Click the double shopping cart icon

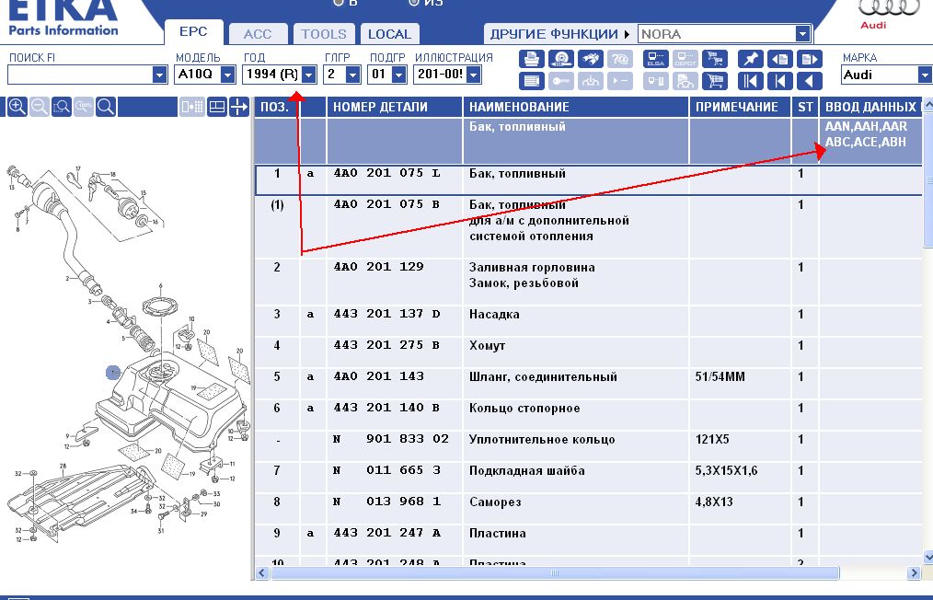[x=715, y=59]
